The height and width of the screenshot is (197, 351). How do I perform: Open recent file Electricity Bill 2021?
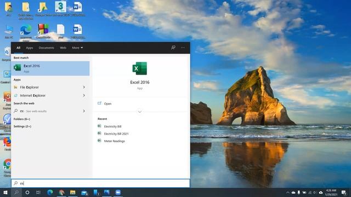116,134
